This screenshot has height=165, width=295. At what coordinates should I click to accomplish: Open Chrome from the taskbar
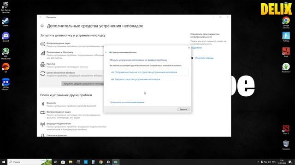pyautogui.click(x=100, y=162)
